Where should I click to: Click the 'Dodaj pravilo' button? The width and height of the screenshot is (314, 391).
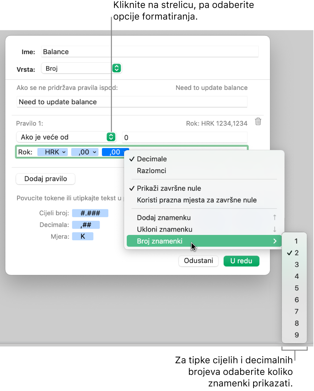pyautogui.click(x=45, y=179)
